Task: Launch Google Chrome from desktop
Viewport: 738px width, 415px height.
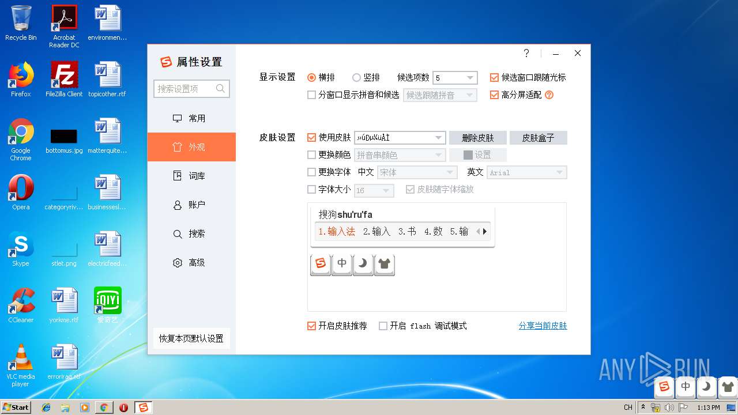Action: 21,139
